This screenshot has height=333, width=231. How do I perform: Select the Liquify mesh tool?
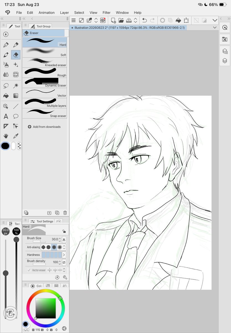16,74
